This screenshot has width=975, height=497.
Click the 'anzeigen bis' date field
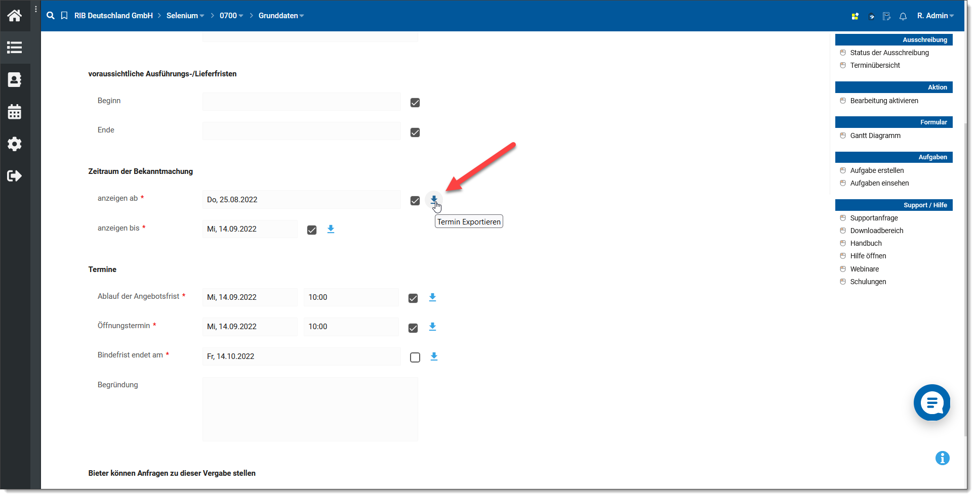250,229
